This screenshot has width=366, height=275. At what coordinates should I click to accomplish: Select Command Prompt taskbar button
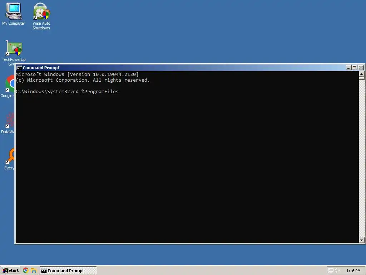click(68, 271)
